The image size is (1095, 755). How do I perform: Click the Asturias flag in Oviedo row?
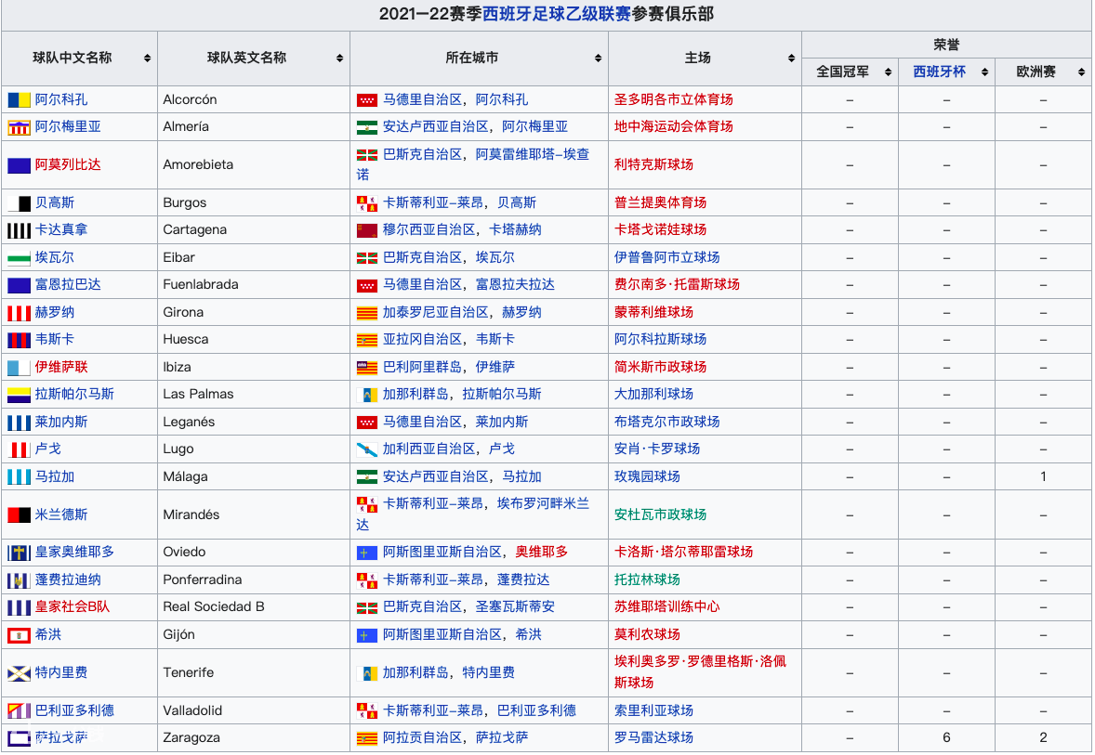pos(367,553)
